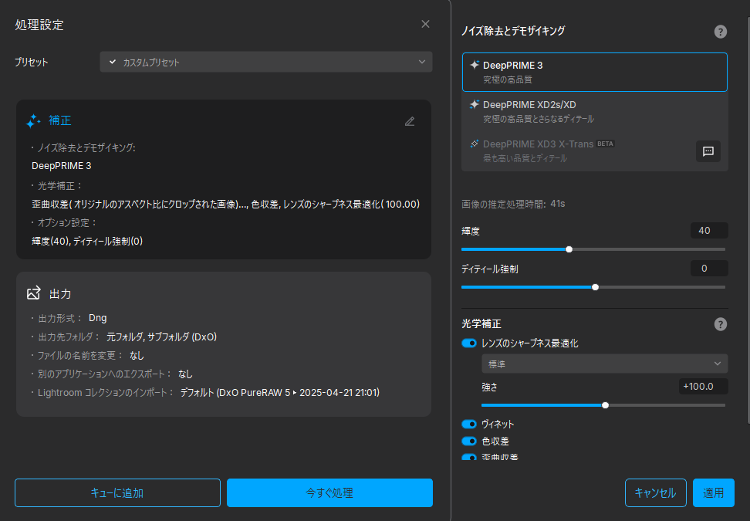Click the 別のアプリケーションへのエクスポート なし value
Viewport: 750px width, 521px height.
click(x=185, y=374)
